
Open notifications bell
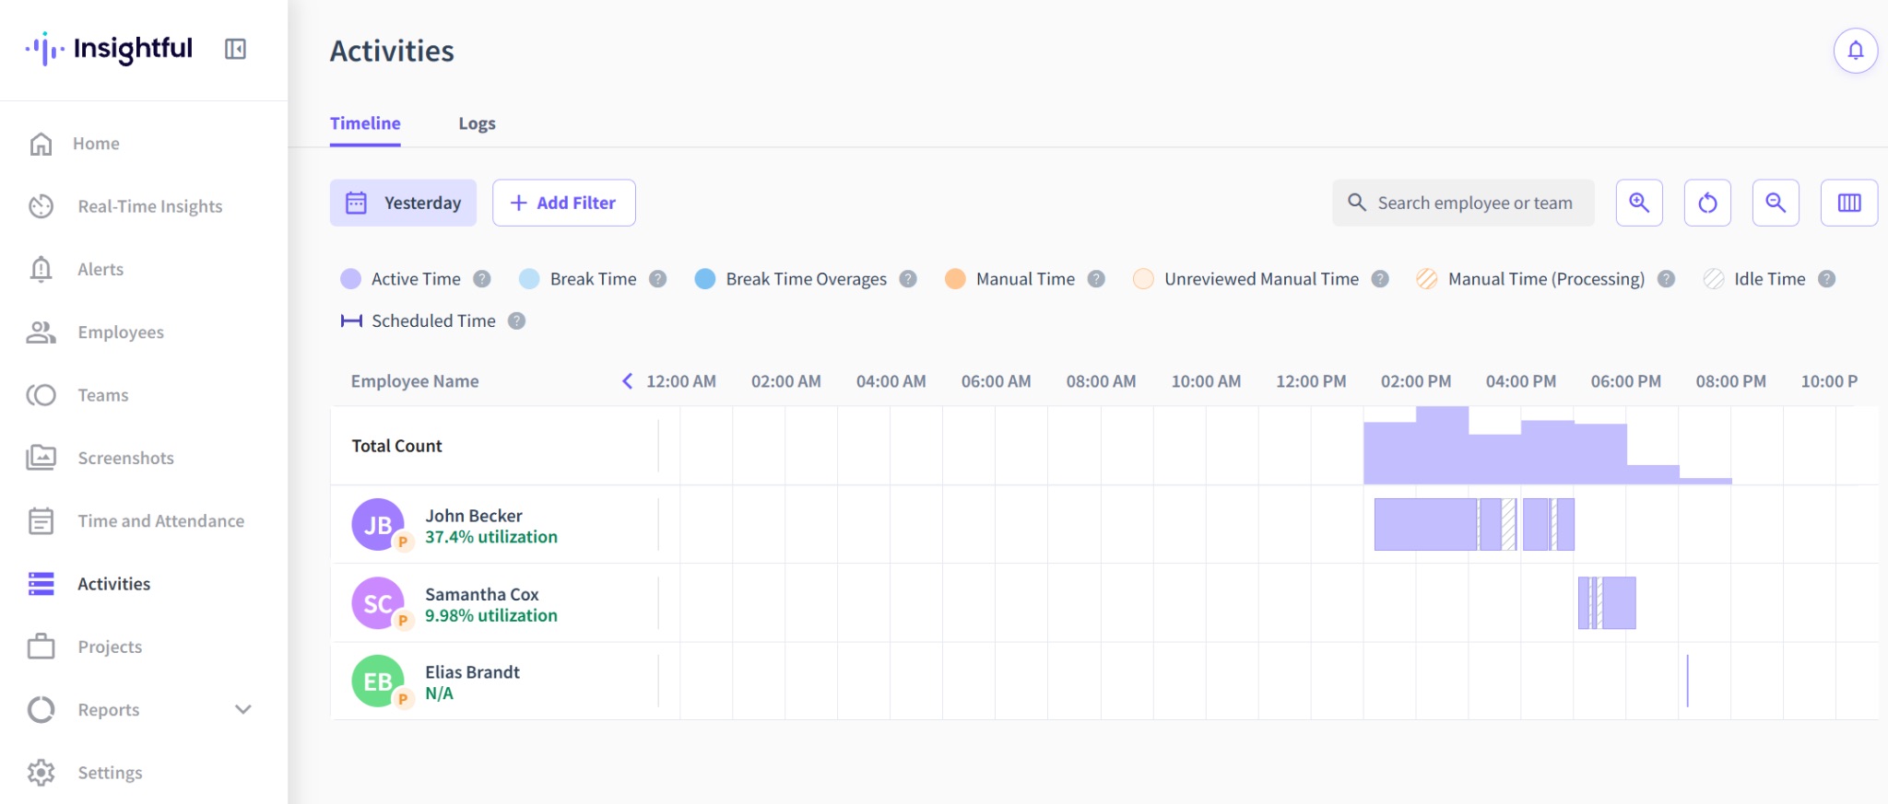pyautogui.click(x=1855, y=51)
